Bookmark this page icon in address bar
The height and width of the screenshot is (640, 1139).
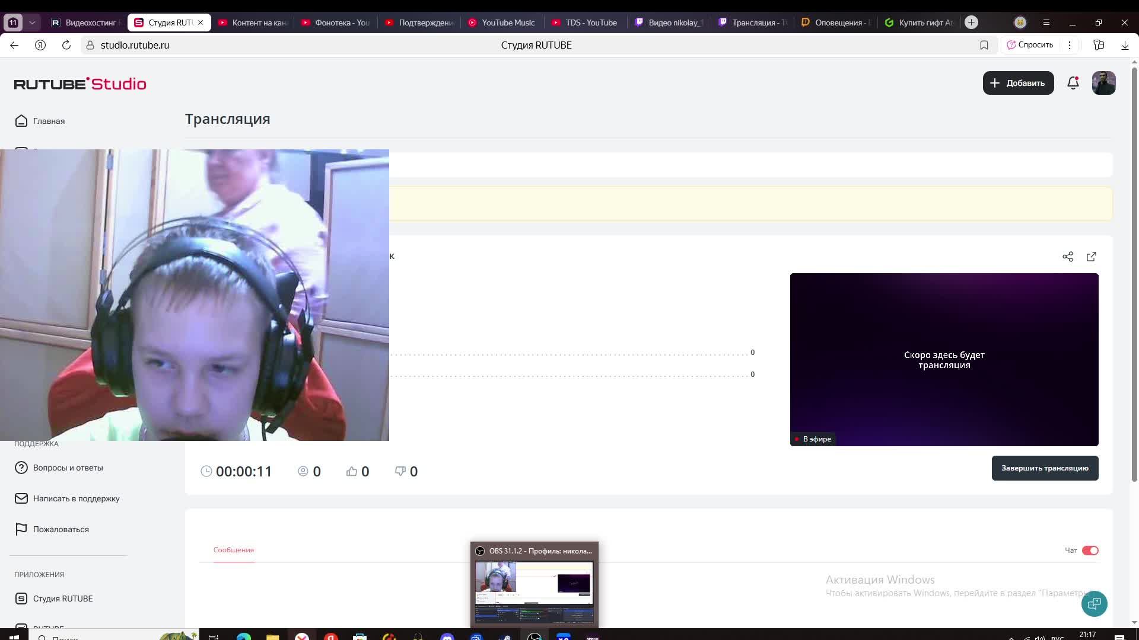pos(984,45)
